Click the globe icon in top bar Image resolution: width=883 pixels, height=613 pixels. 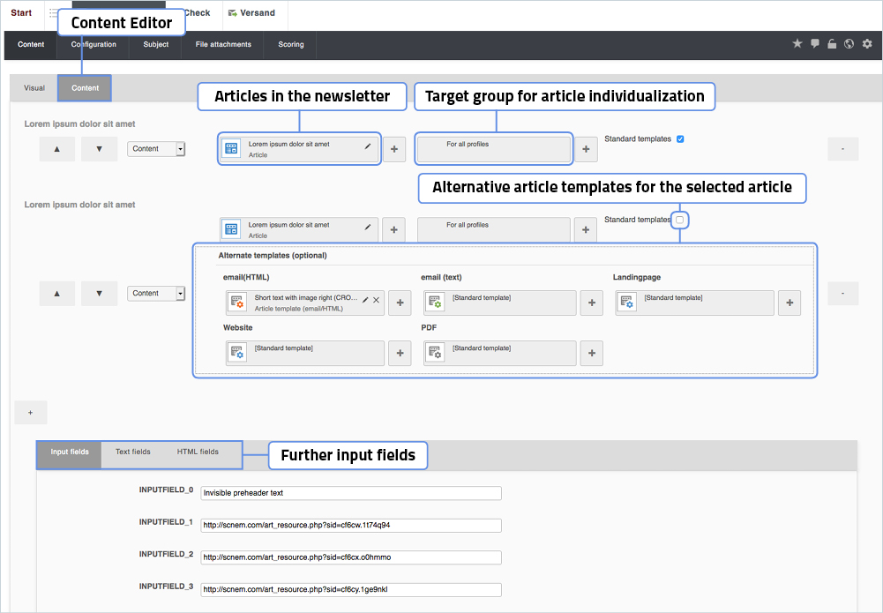[x=849, y=44]
